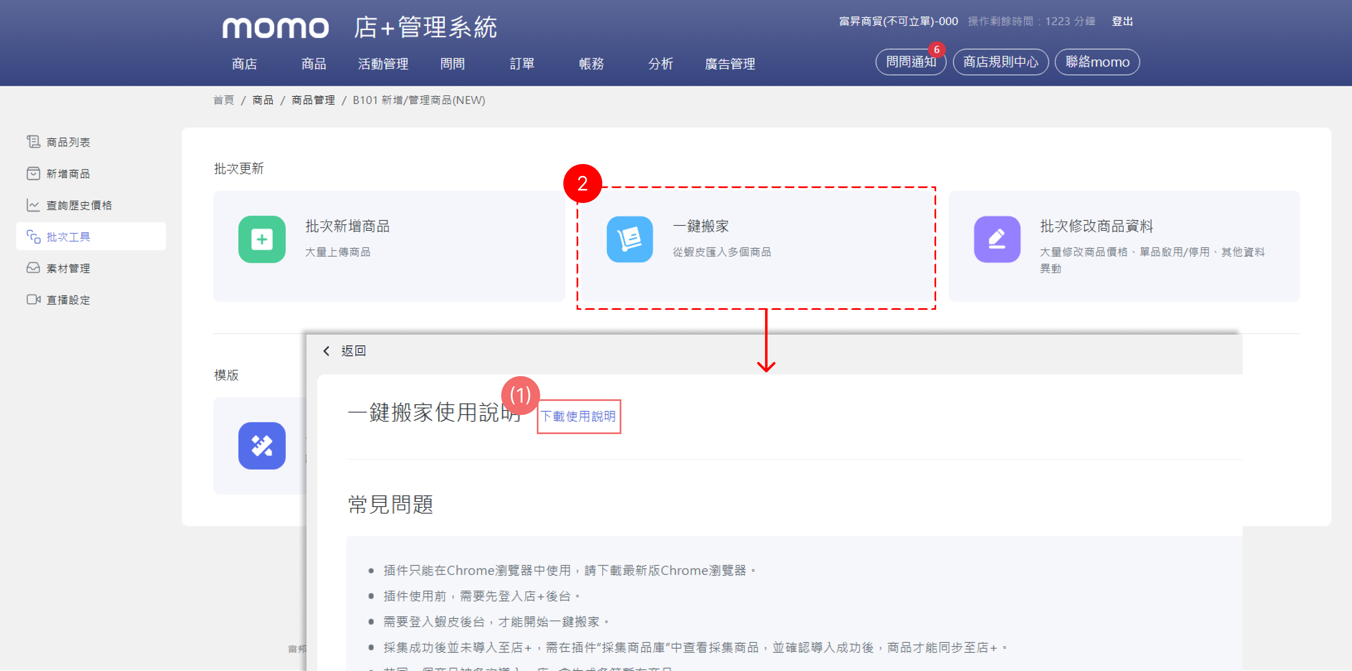Click the 下載使用說明 link

coord(578,417)
